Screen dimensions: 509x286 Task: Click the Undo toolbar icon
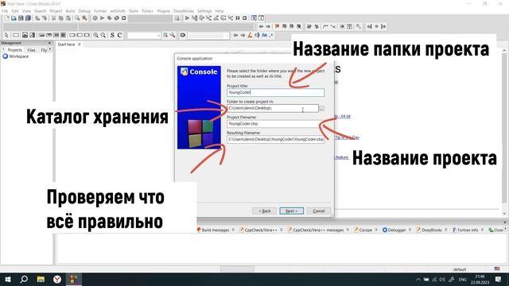click(x=37, y=18)
